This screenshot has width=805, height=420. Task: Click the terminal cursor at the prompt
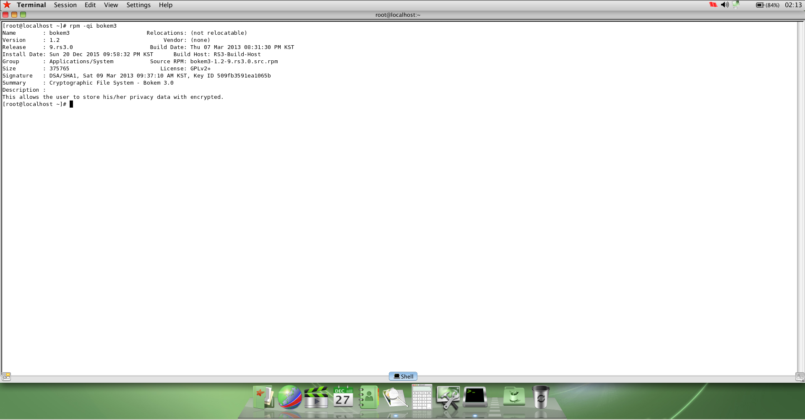tap(71, 104)
